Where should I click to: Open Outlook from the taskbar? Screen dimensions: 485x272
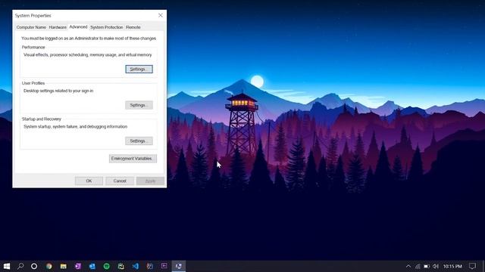pos(92,266)
